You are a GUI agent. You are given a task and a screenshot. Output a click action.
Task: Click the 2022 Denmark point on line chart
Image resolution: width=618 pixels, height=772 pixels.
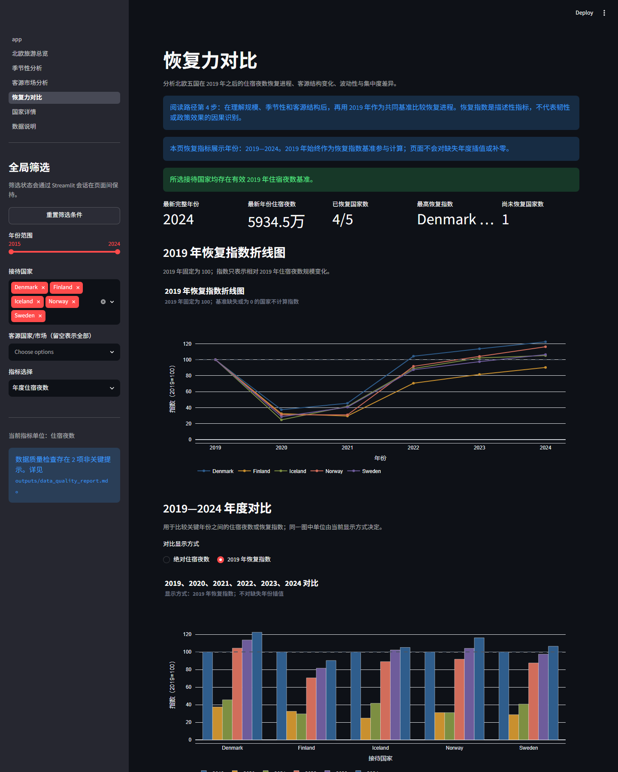tap(413, 356)
